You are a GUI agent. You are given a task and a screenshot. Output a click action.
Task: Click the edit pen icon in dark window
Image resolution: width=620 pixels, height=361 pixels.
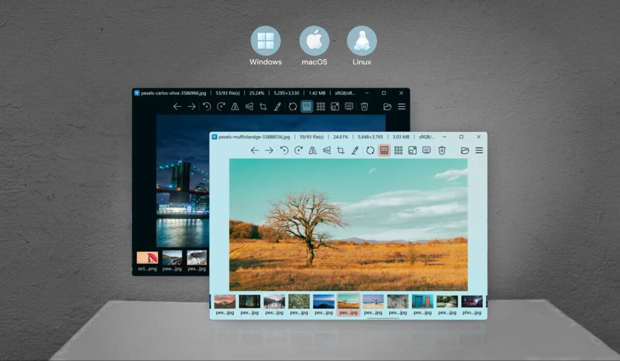(277, 106)
